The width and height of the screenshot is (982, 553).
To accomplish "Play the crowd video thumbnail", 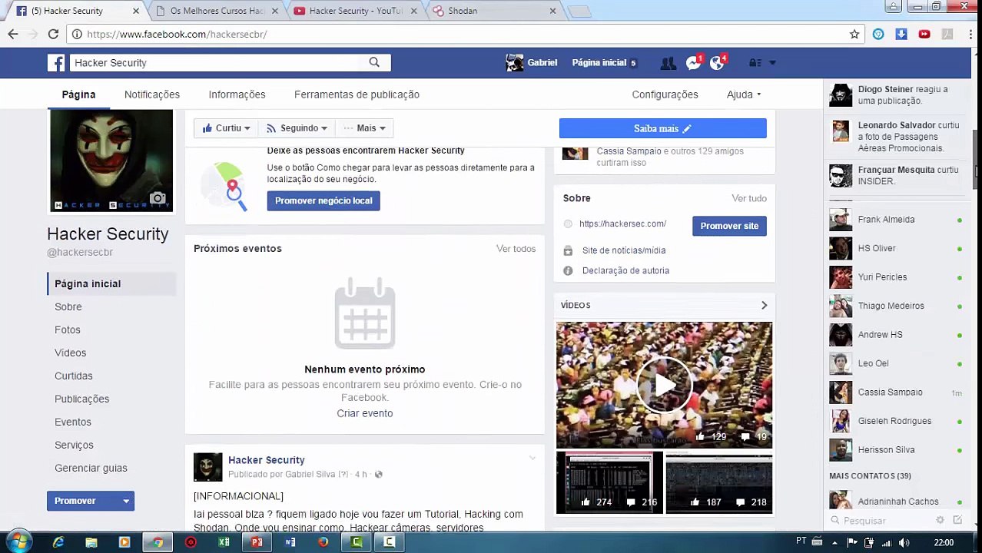I will tap(664, 384).
